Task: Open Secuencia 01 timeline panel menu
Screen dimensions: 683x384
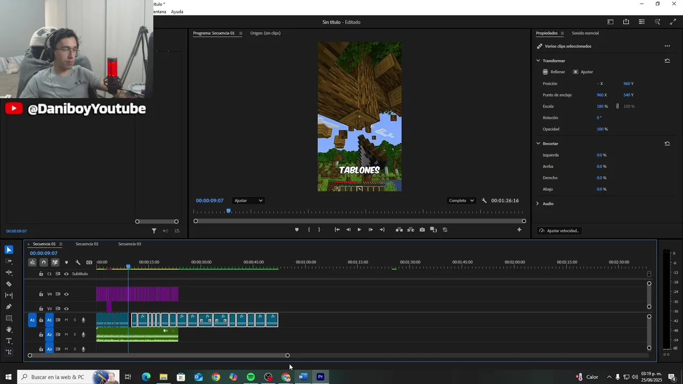Action: 61,244
